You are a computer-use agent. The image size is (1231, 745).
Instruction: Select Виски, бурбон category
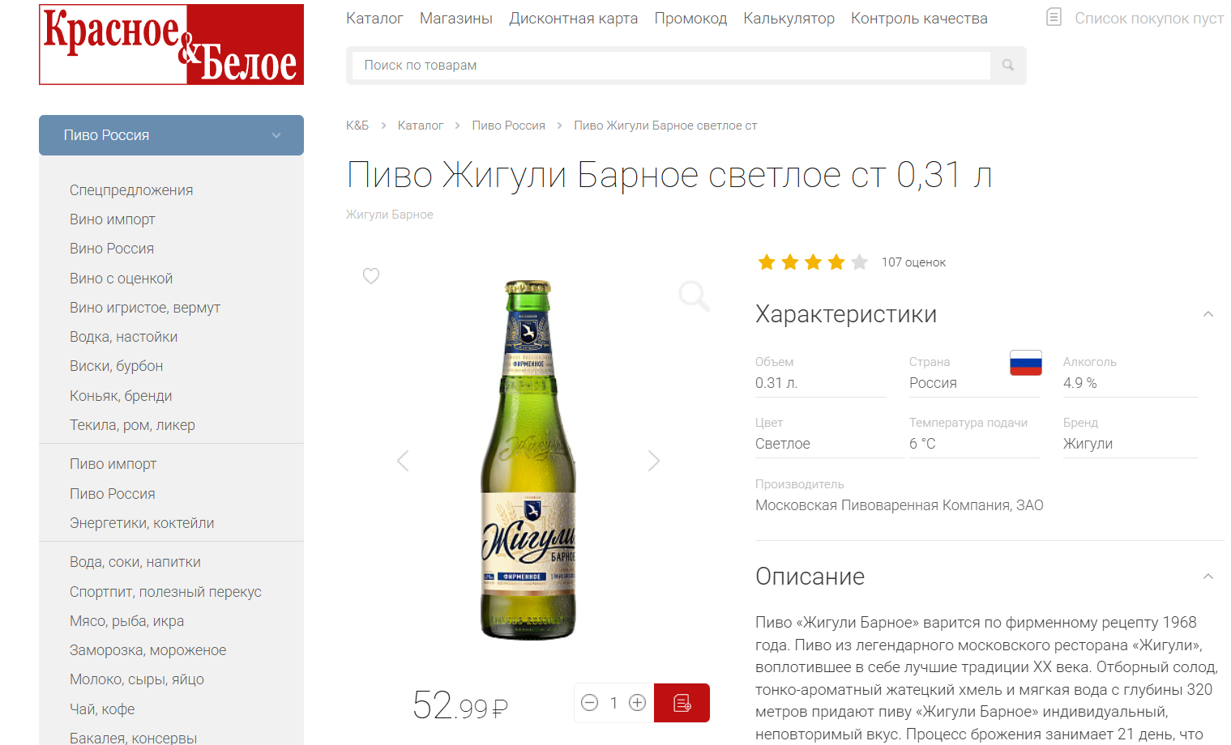[x=117, y=366]
